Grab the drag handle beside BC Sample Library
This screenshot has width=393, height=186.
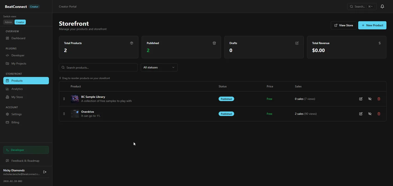(x=63, y=99)
